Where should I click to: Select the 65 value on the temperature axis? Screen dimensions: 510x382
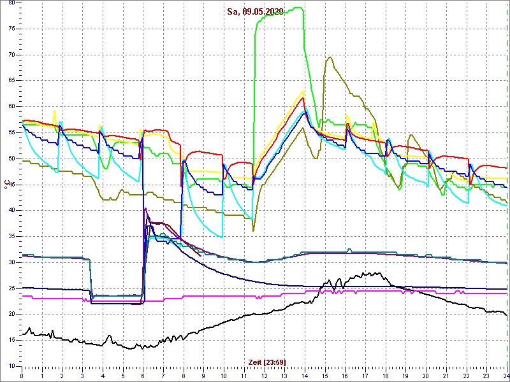10,81
